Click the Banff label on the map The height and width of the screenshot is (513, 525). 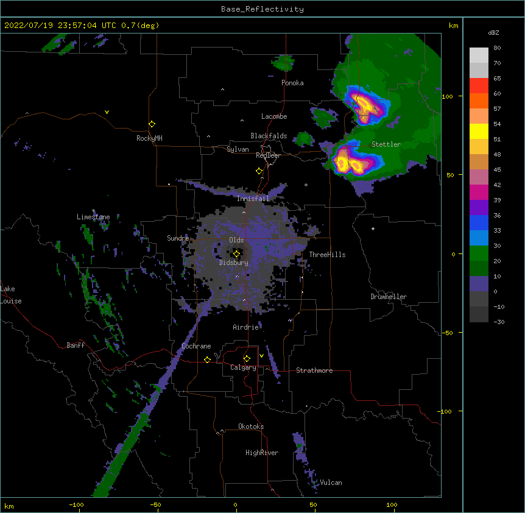click(x=76, y=345)
